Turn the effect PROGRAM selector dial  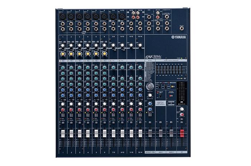tap(150, 87)
